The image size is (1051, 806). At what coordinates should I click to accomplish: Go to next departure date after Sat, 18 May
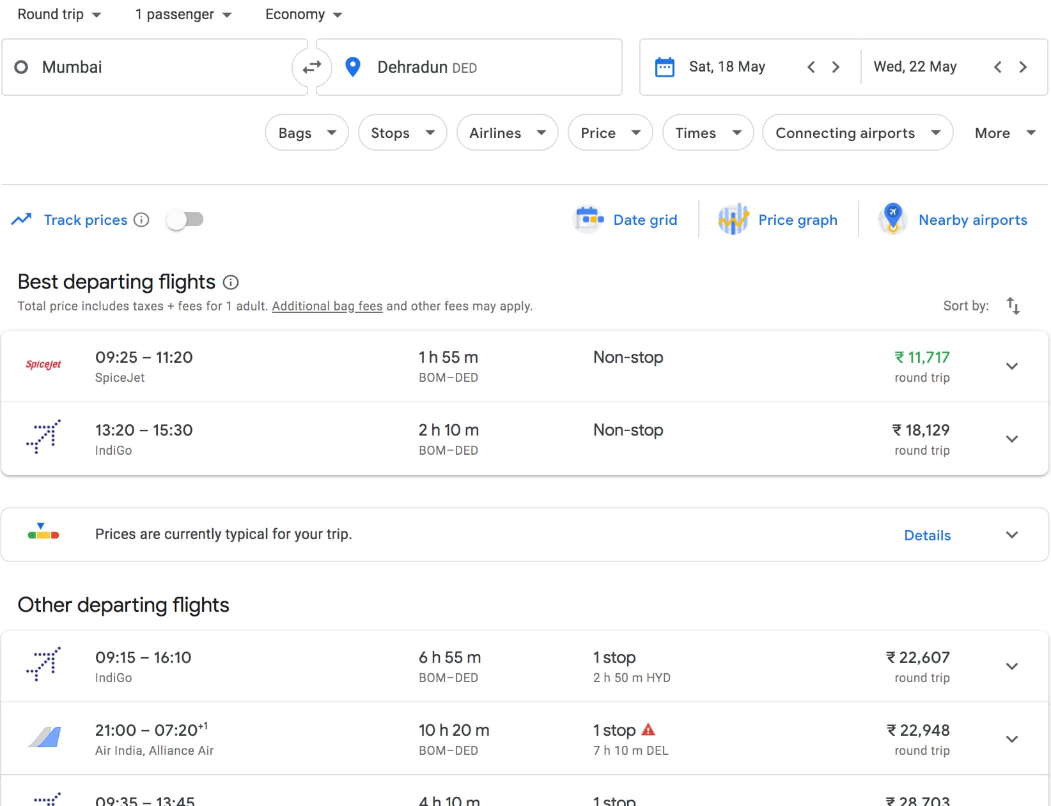[836, 67]
